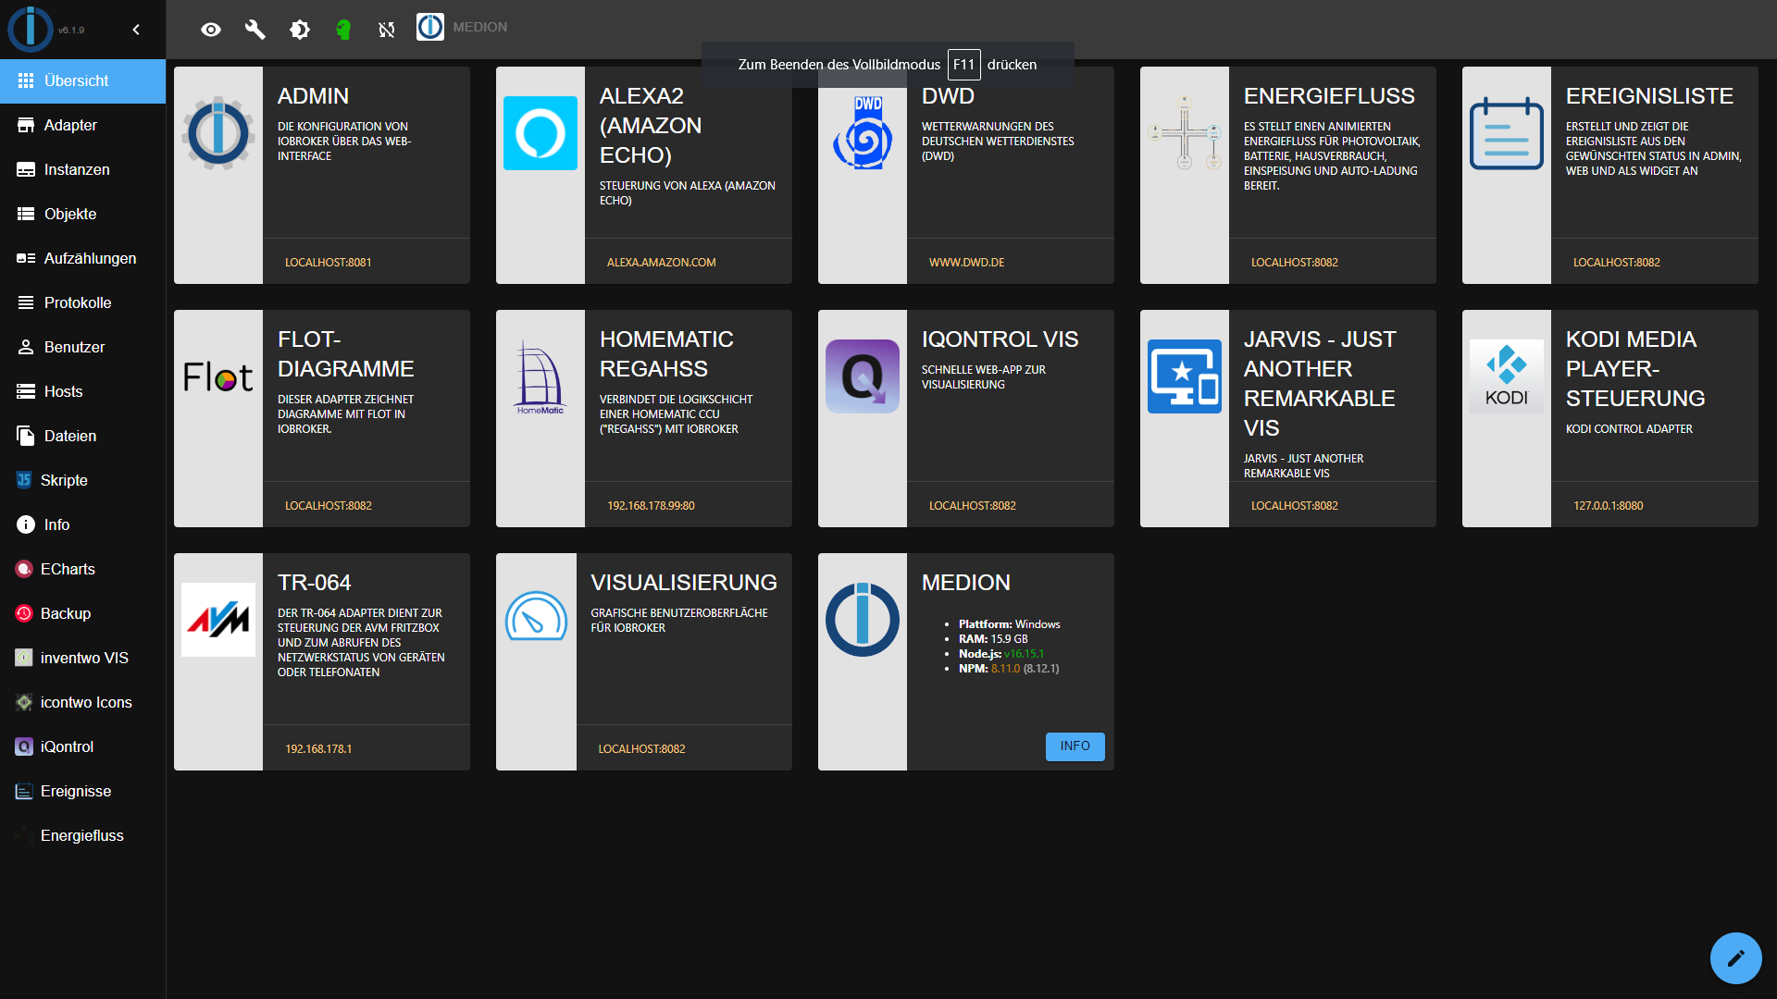Toggle the eye visibility icon in toolbar
Image resolution: width=1777 pixels, height=999 pixels.
pyautogui.click(x=211, y=30)
